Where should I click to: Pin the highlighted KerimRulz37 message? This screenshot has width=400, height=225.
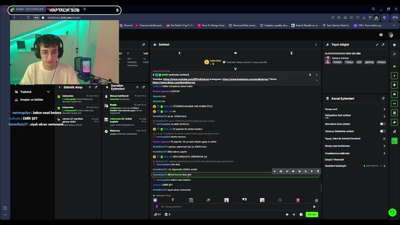click(312, 171)
